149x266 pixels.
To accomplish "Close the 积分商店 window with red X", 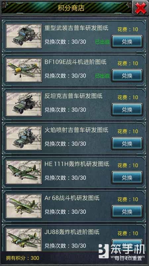I will point(140,8).
